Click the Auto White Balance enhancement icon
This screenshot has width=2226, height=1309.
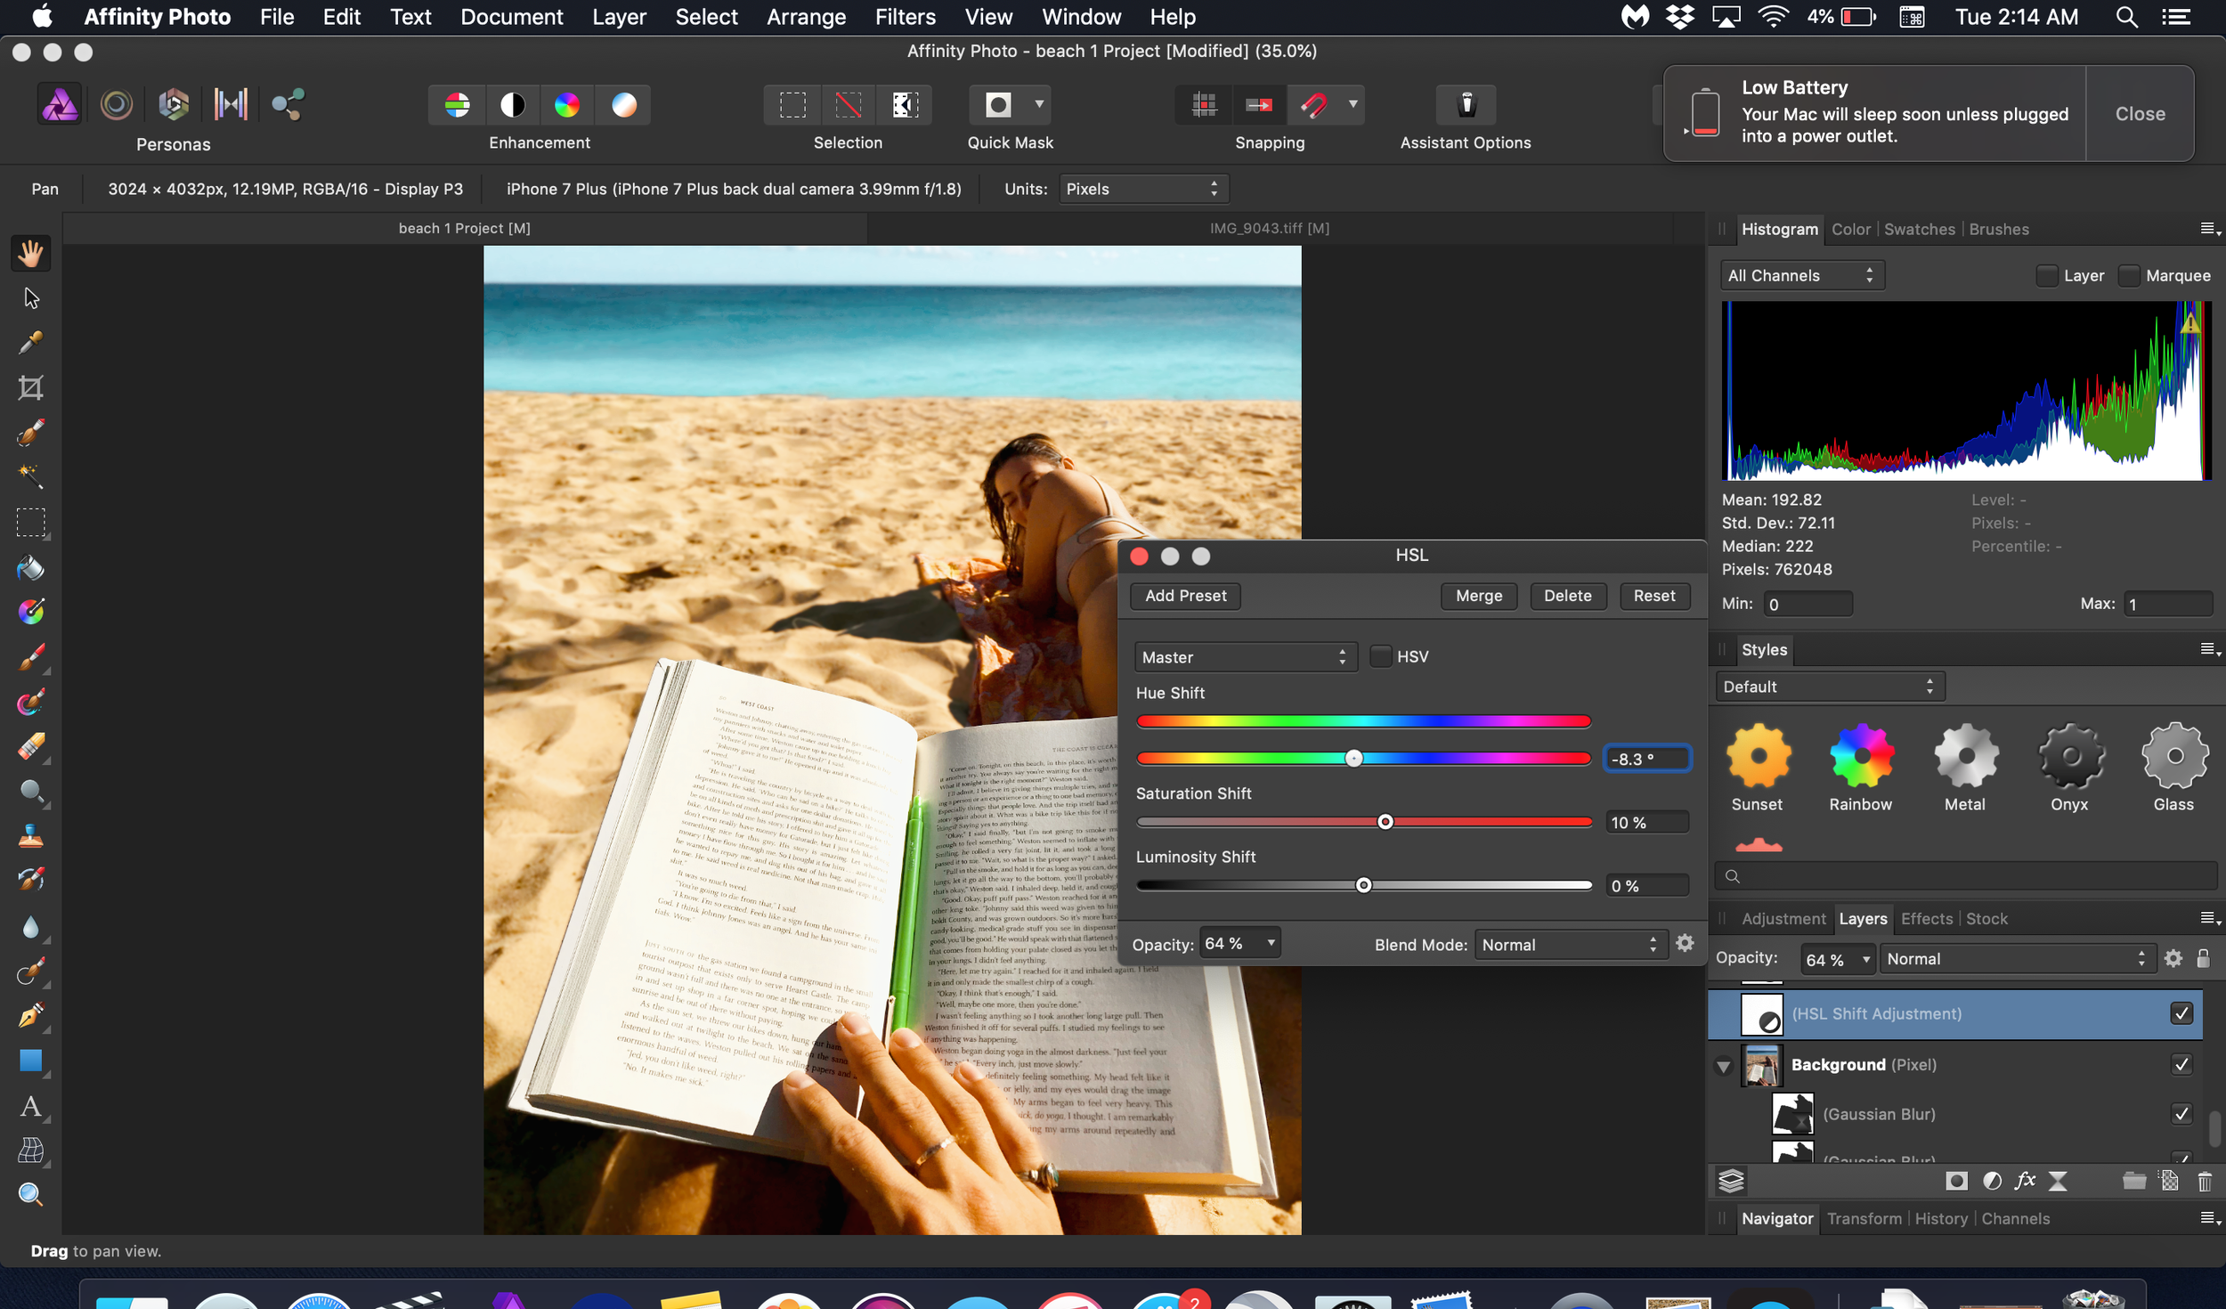(623, 105)
